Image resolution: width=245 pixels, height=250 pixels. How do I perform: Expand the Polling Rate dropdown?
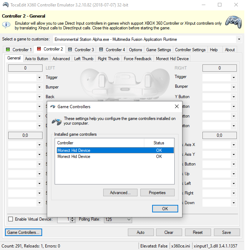point(129,220)
